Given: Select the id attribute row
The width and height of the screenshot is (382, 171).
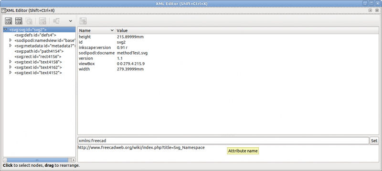Looking at the screenshot, I should [x=228, y=42].
